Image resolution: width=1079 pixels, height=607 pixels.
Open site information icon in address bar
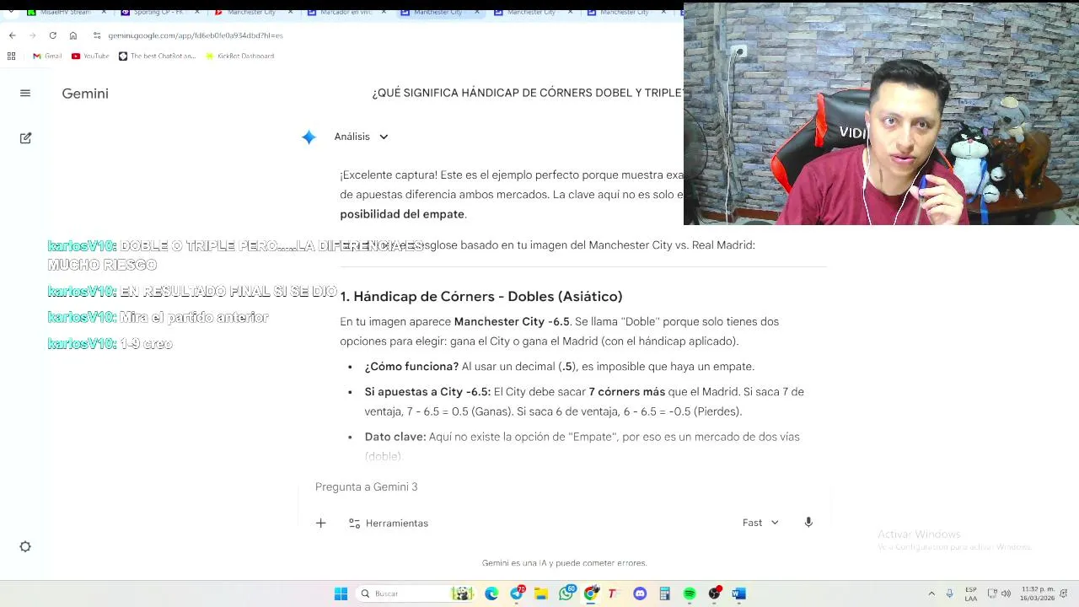[x=97, y=35]
